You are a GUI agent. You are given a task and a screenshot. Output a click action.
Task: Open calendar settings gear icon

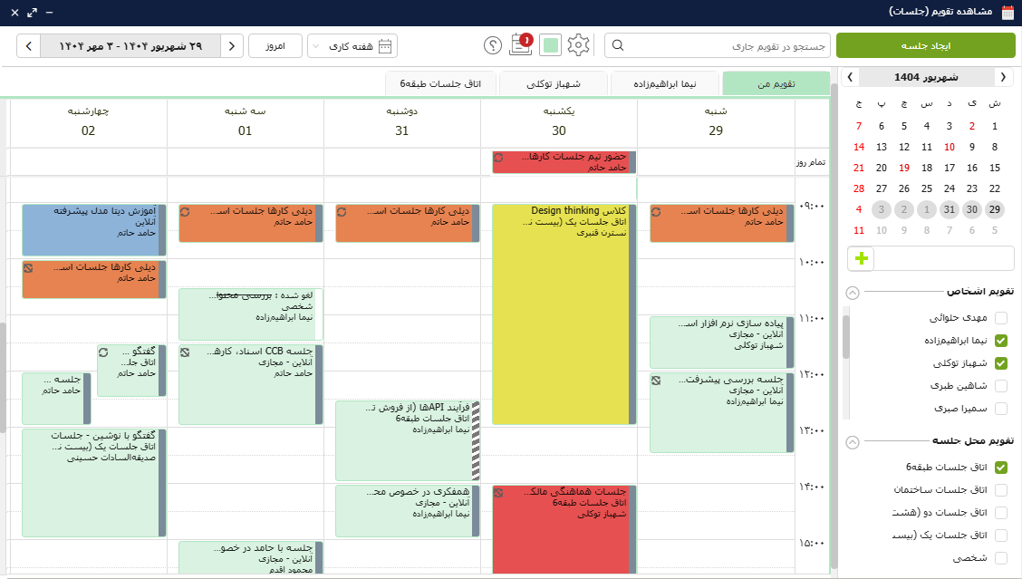pyautogui.click(x=578, y=45)
